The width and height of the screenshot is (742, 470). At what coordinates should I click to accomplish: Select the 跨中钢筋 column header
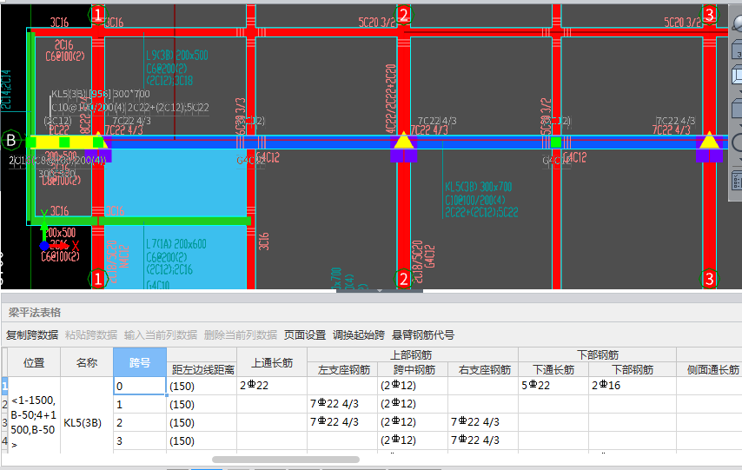tap(414, 370)
